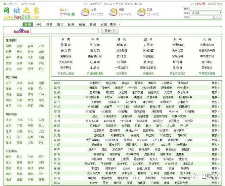The width and height of the screenshot is (225, 186).
Task: Switch to the 贴吧 search tab
Action: pyautogui.click(x=71, y=25)
